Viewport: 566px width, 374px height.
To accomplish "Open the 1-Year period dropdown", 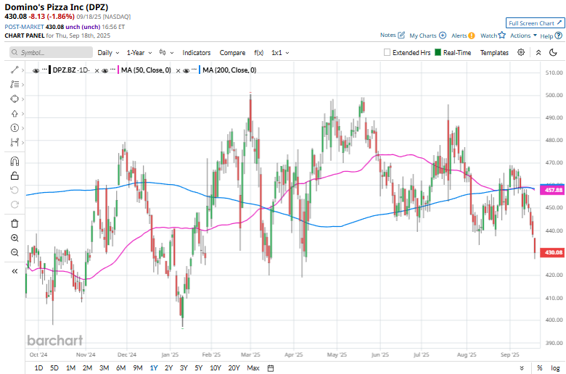I will point(139,53).
